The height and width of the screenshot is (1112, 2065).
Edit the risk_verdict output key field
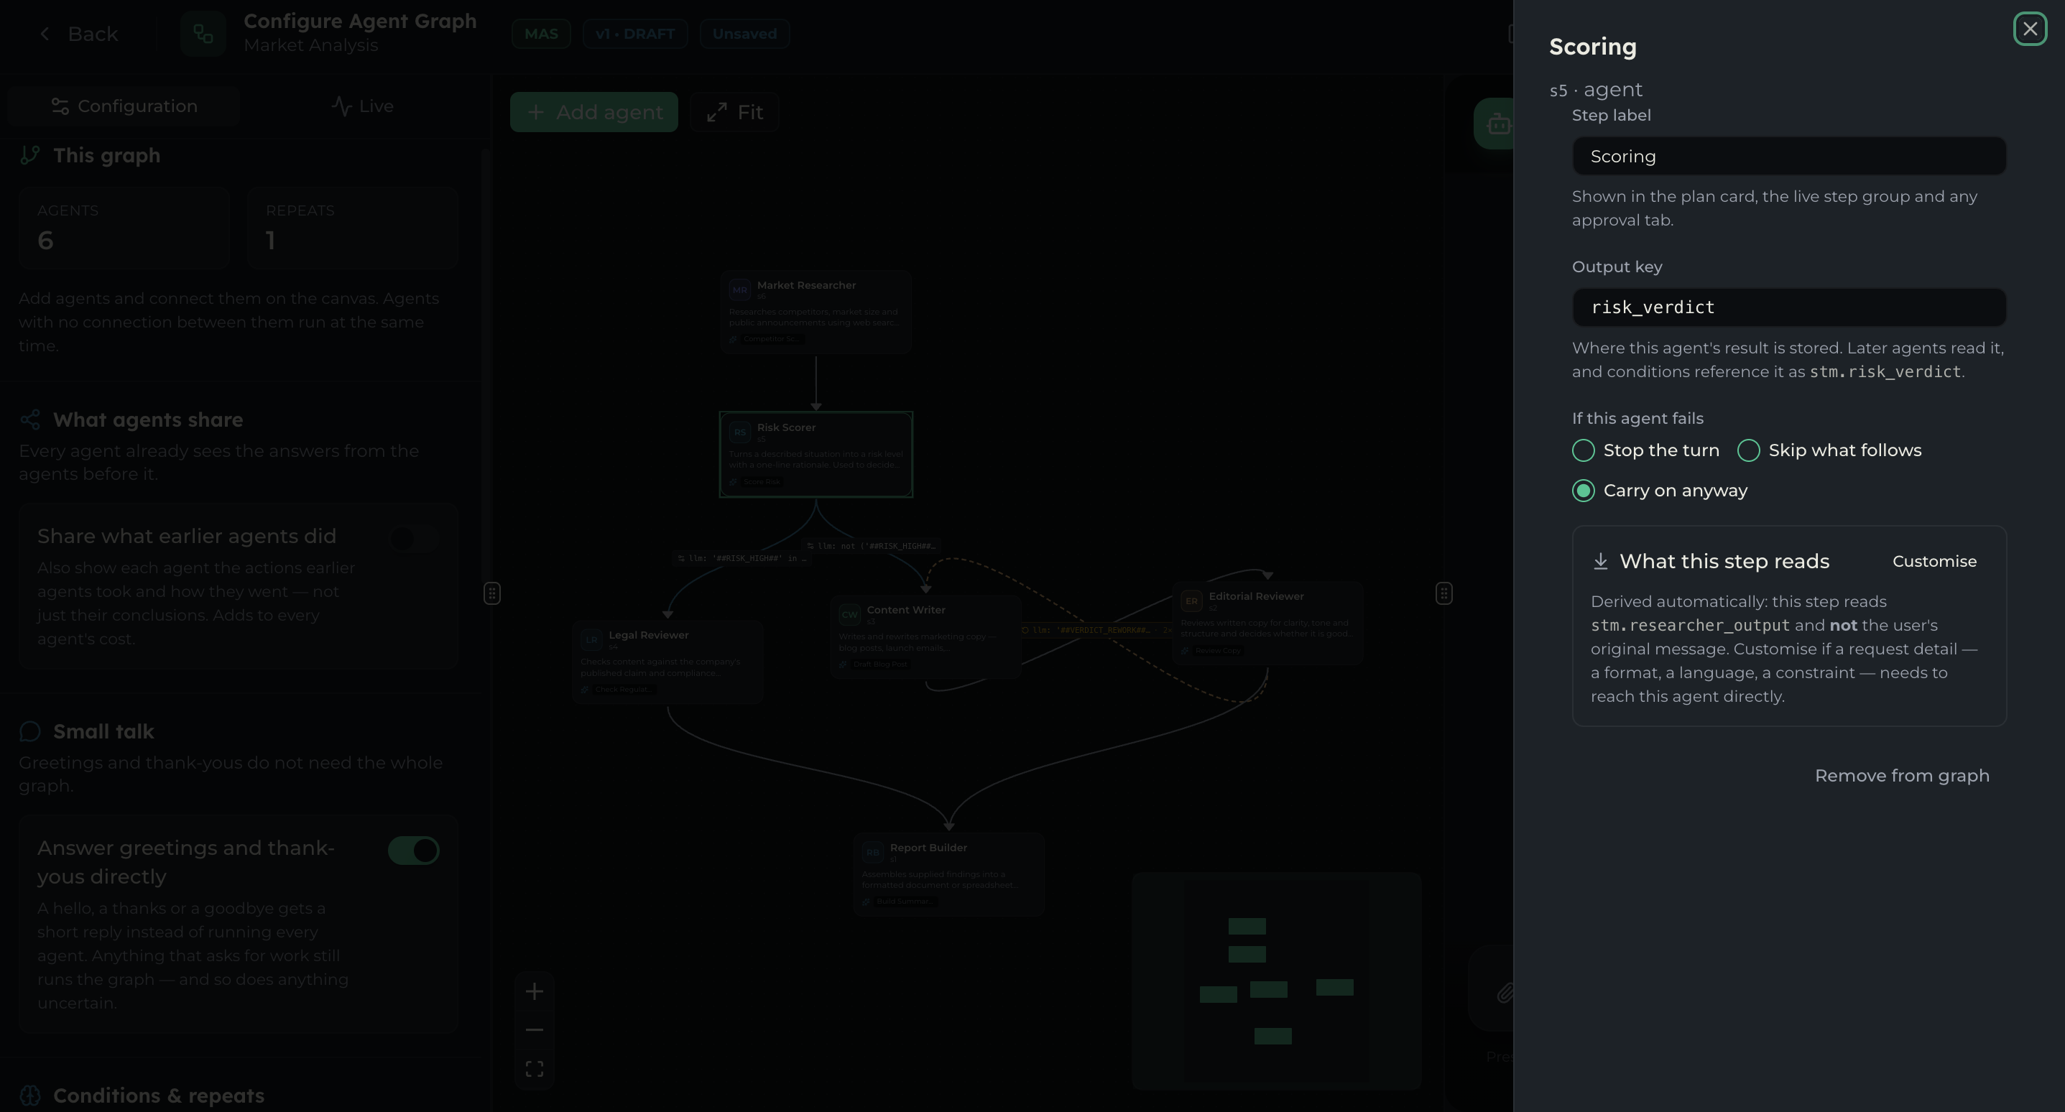click(x=1788, y=307)
